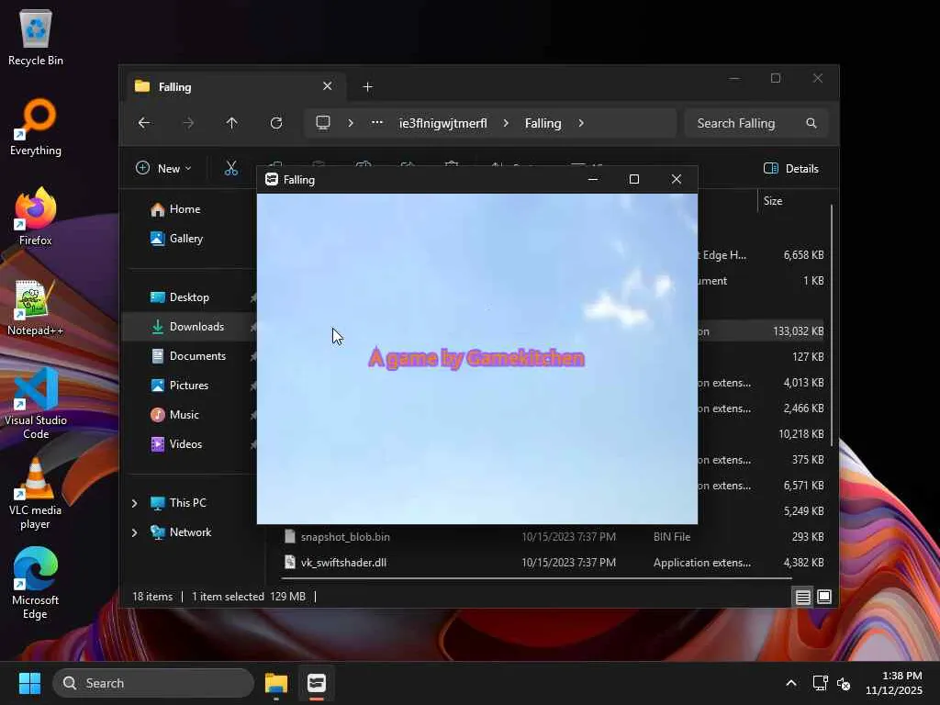Open the Windows Start menu
The width and height of the screenshot is (940, 705).
(x=29, y=683)
